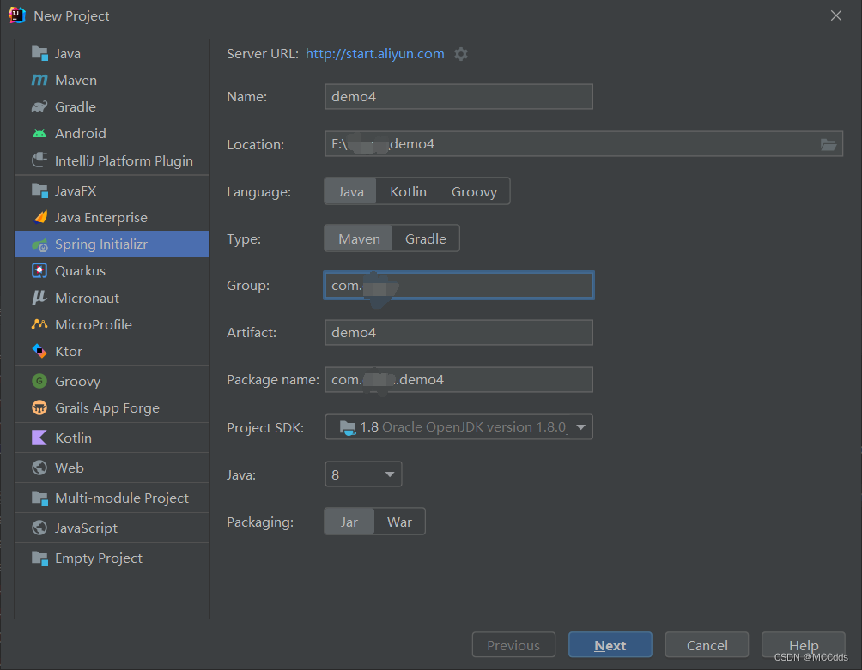Click the Quarkus icon
This screenshot has width=862, height=670.
point(39,271)
